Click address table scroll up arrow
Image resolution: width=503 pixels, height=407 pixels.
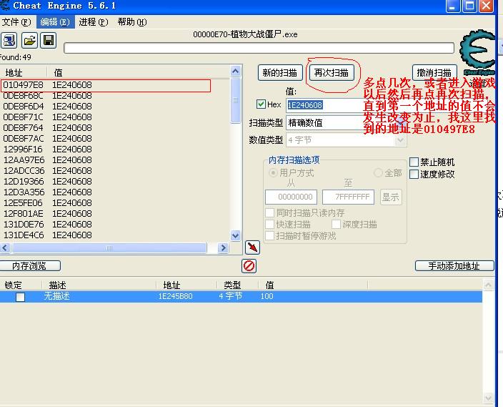(488, 285)
